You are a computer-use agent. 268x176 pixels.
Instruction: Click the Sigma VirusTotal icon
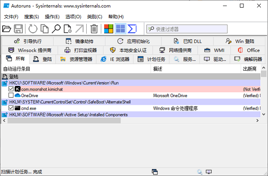(132, 29)
